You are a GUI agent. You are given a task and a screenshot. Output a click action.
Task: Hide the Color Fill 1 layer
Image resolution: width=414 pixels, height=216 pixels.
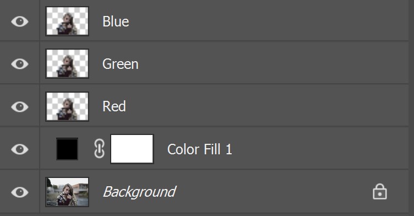point(20,149)
